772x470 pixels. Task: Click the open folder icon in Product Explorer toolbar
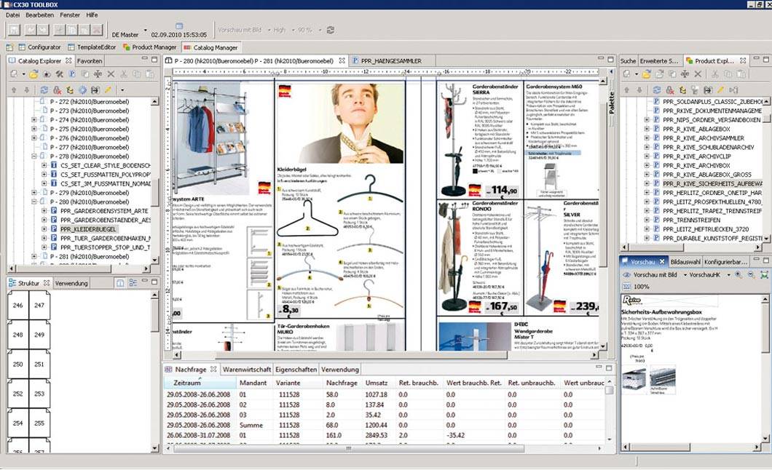[646, 74]
